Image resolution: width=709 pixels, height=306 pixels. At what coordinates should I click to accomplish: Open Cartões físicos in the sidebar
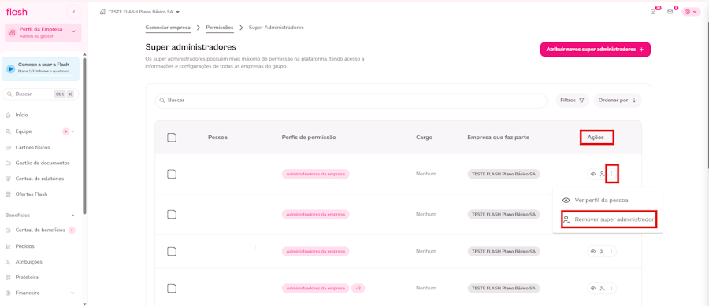coord(32,147)
